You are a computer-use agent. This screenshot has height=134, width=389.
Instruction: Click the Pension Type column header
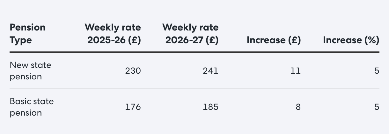[27, 34]
